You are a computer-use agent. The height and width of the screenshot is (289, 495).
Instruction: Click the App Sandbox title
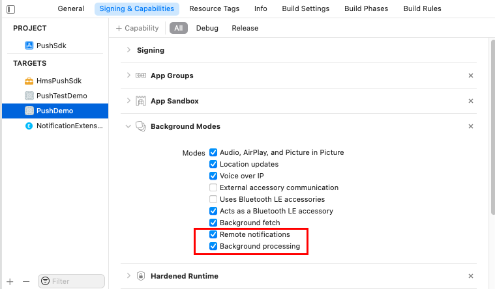pos(175,101)
